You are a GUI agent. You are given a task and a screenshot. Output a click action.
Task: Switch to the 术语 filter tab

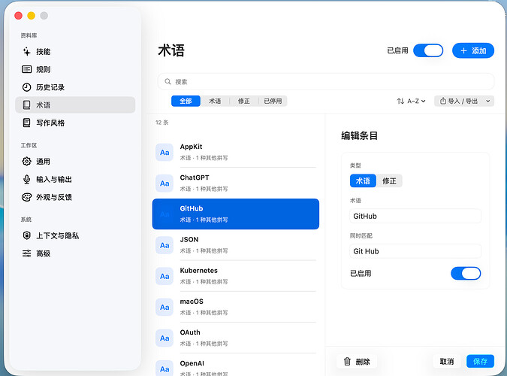[x=215, y=101]
